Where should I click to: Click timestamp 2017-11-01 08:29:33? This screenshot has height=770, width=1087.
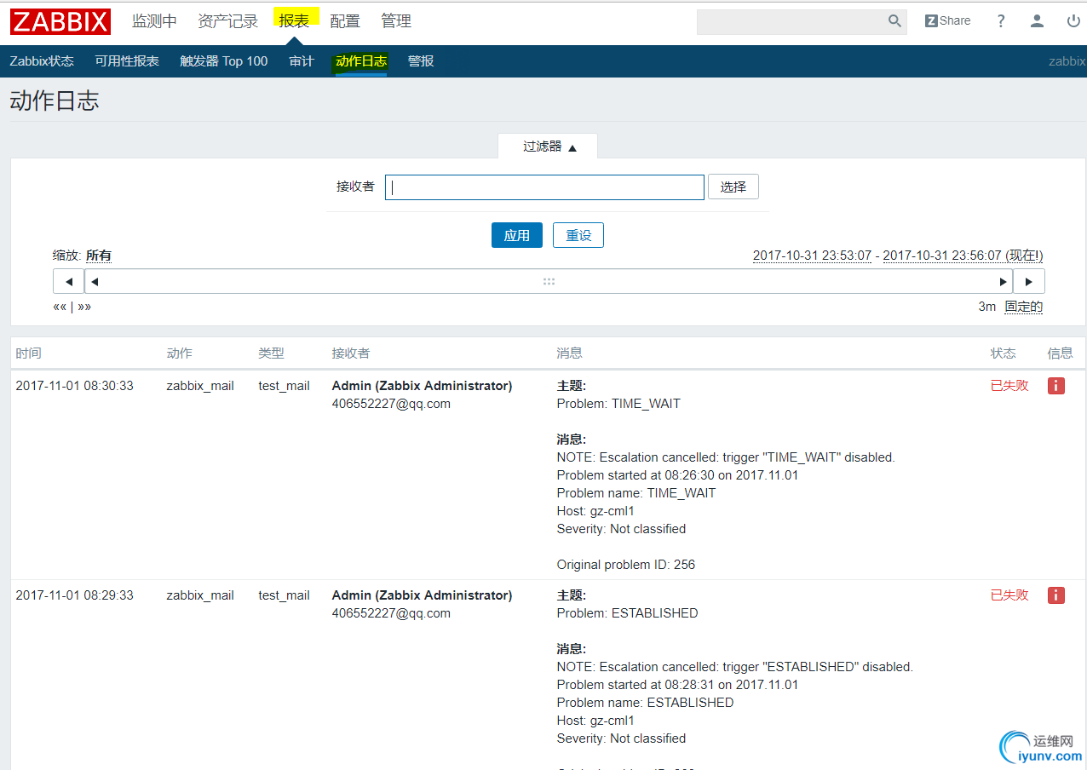(75, 595)
